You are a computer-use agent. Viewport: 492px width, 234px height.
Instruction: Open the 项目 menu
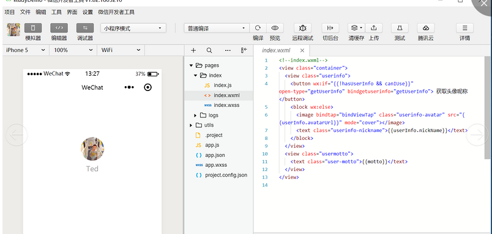point(10,13)
